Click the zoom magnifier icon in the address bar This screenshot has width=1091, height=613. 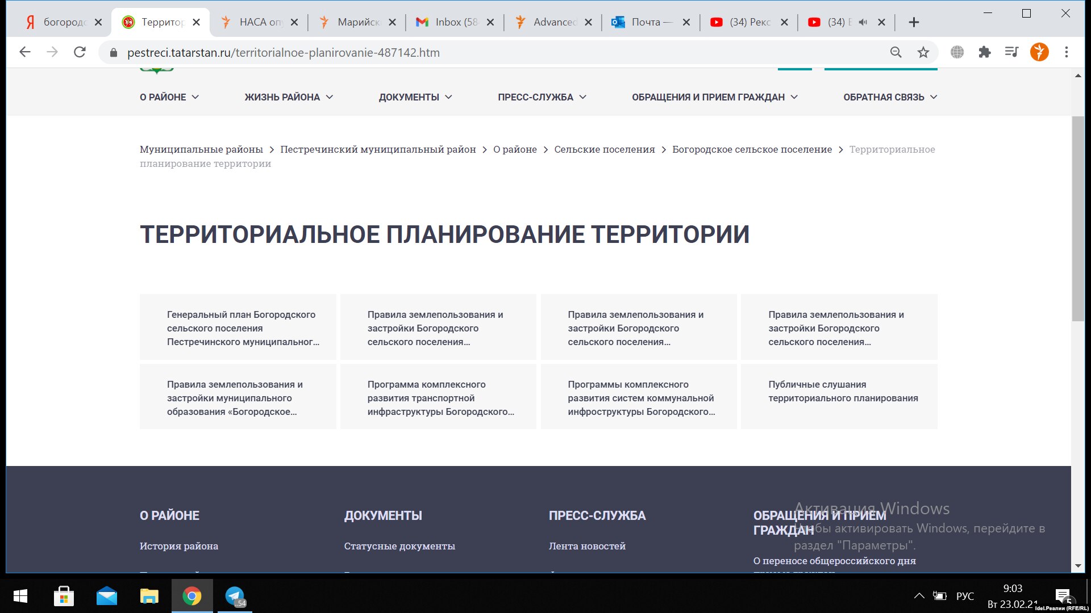click(896, 52)
